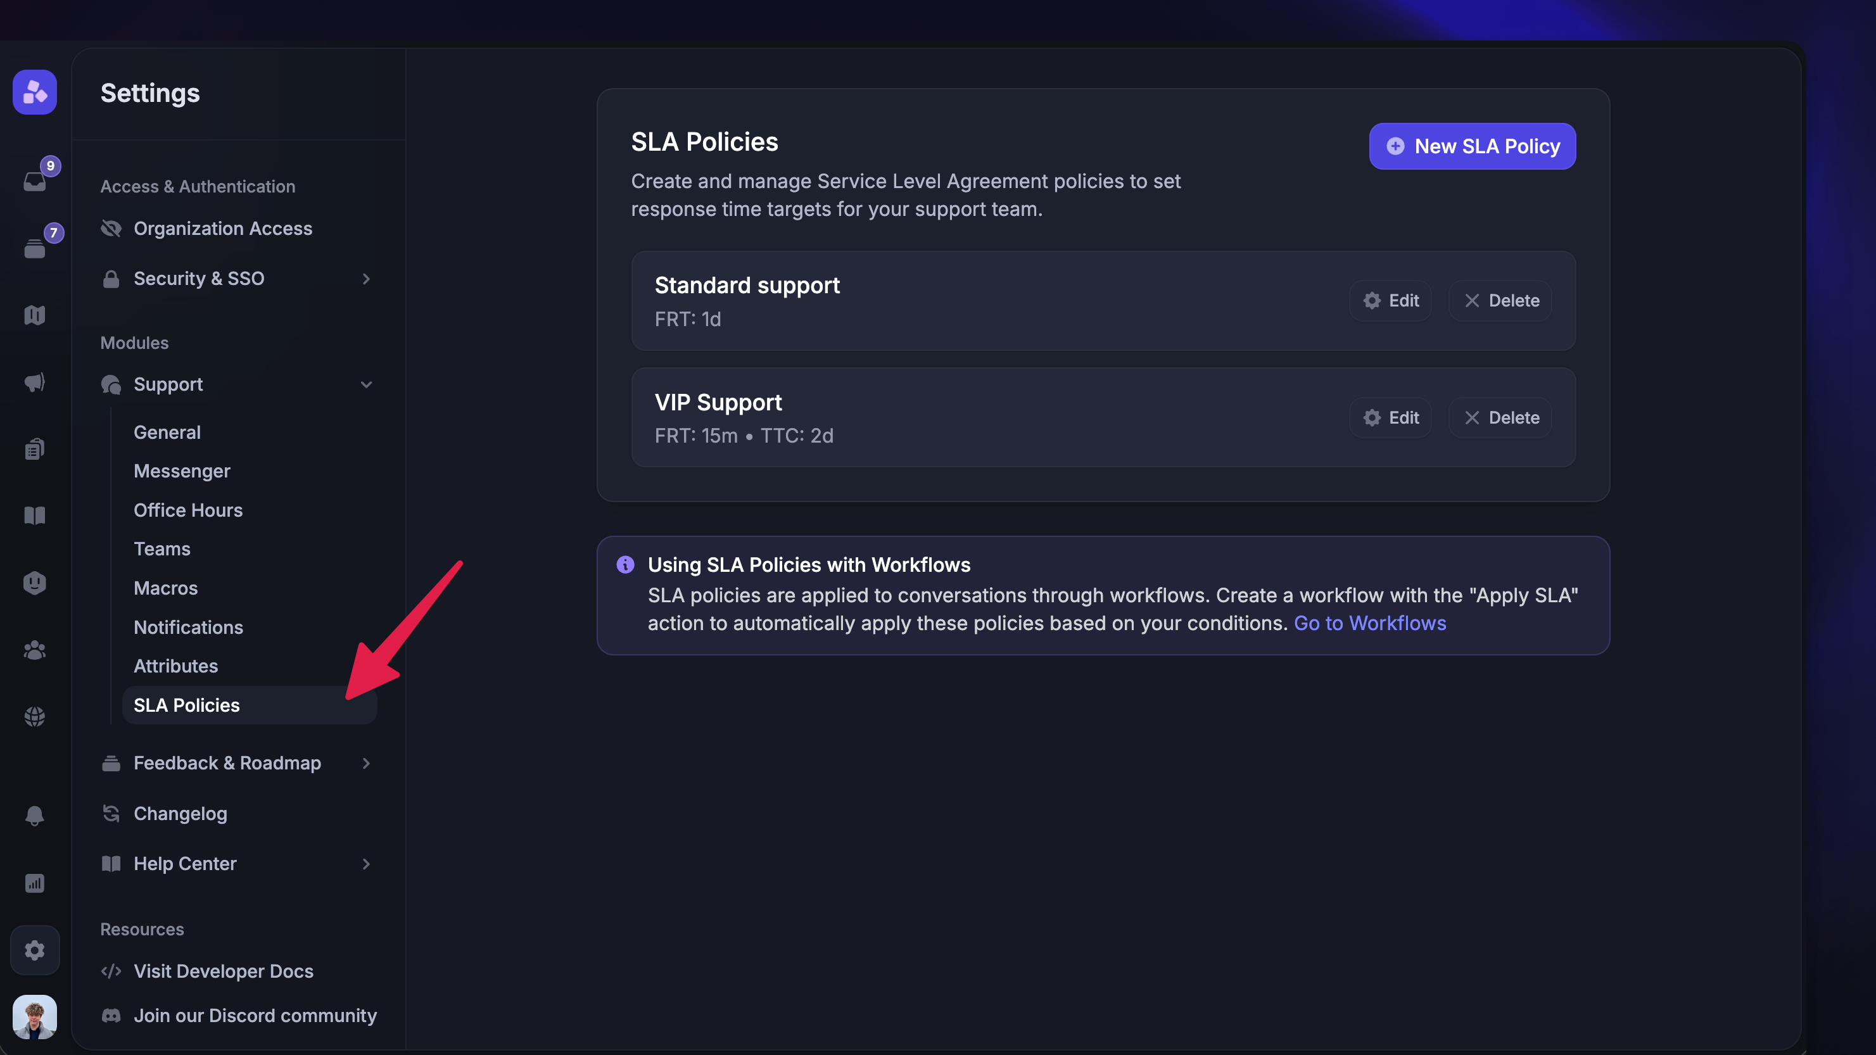Follow the Go to Workflows link
Viewport: 1876px width, 1055px height.
[x=1370, y=623]
